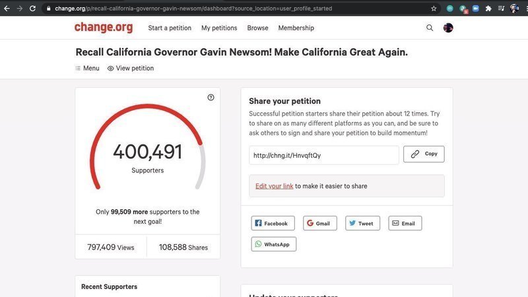This screenshot has height=297, width=528.
Task: Click the help question mark icon
Action: (x=211, y=98)
